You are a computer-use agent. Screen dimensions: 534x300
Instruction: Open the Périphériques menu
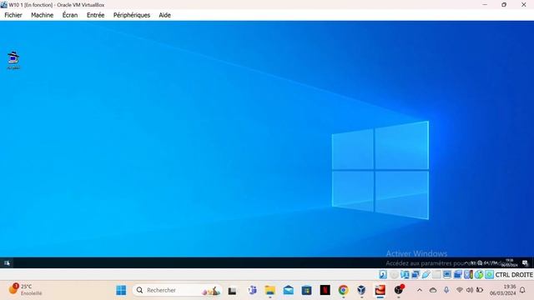132,15
